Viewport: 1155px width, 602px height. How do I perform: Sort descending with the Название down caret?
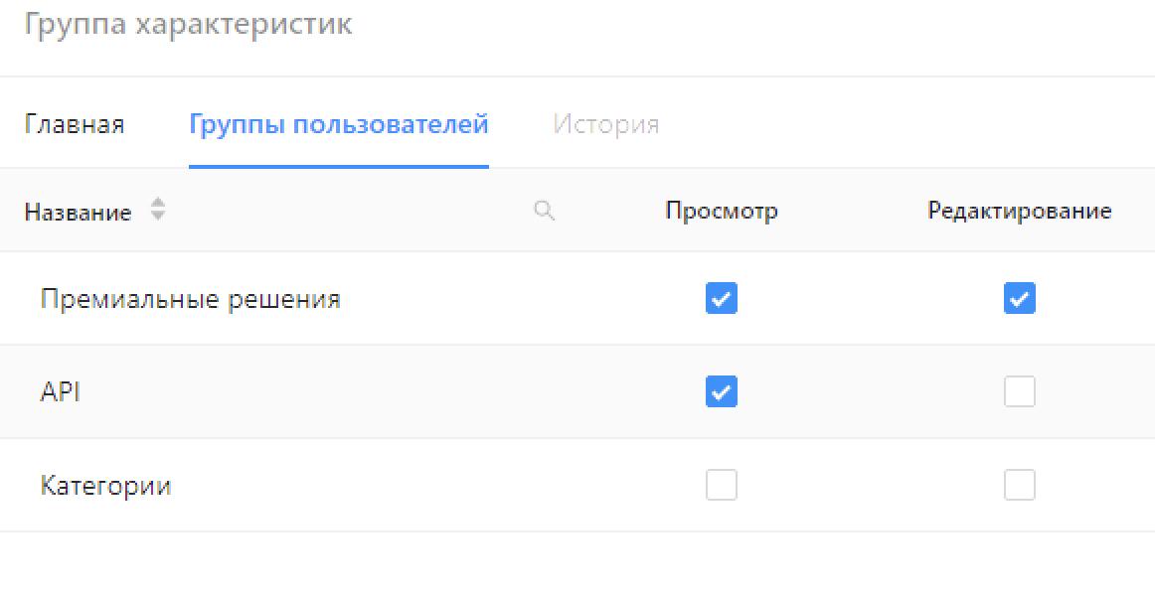(158, 218)
